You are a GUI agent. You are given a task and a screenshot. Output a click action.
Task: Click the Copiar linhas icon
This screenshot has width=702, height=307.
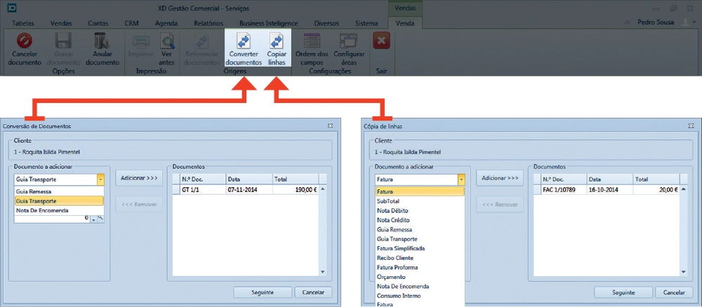pos(277,41)
